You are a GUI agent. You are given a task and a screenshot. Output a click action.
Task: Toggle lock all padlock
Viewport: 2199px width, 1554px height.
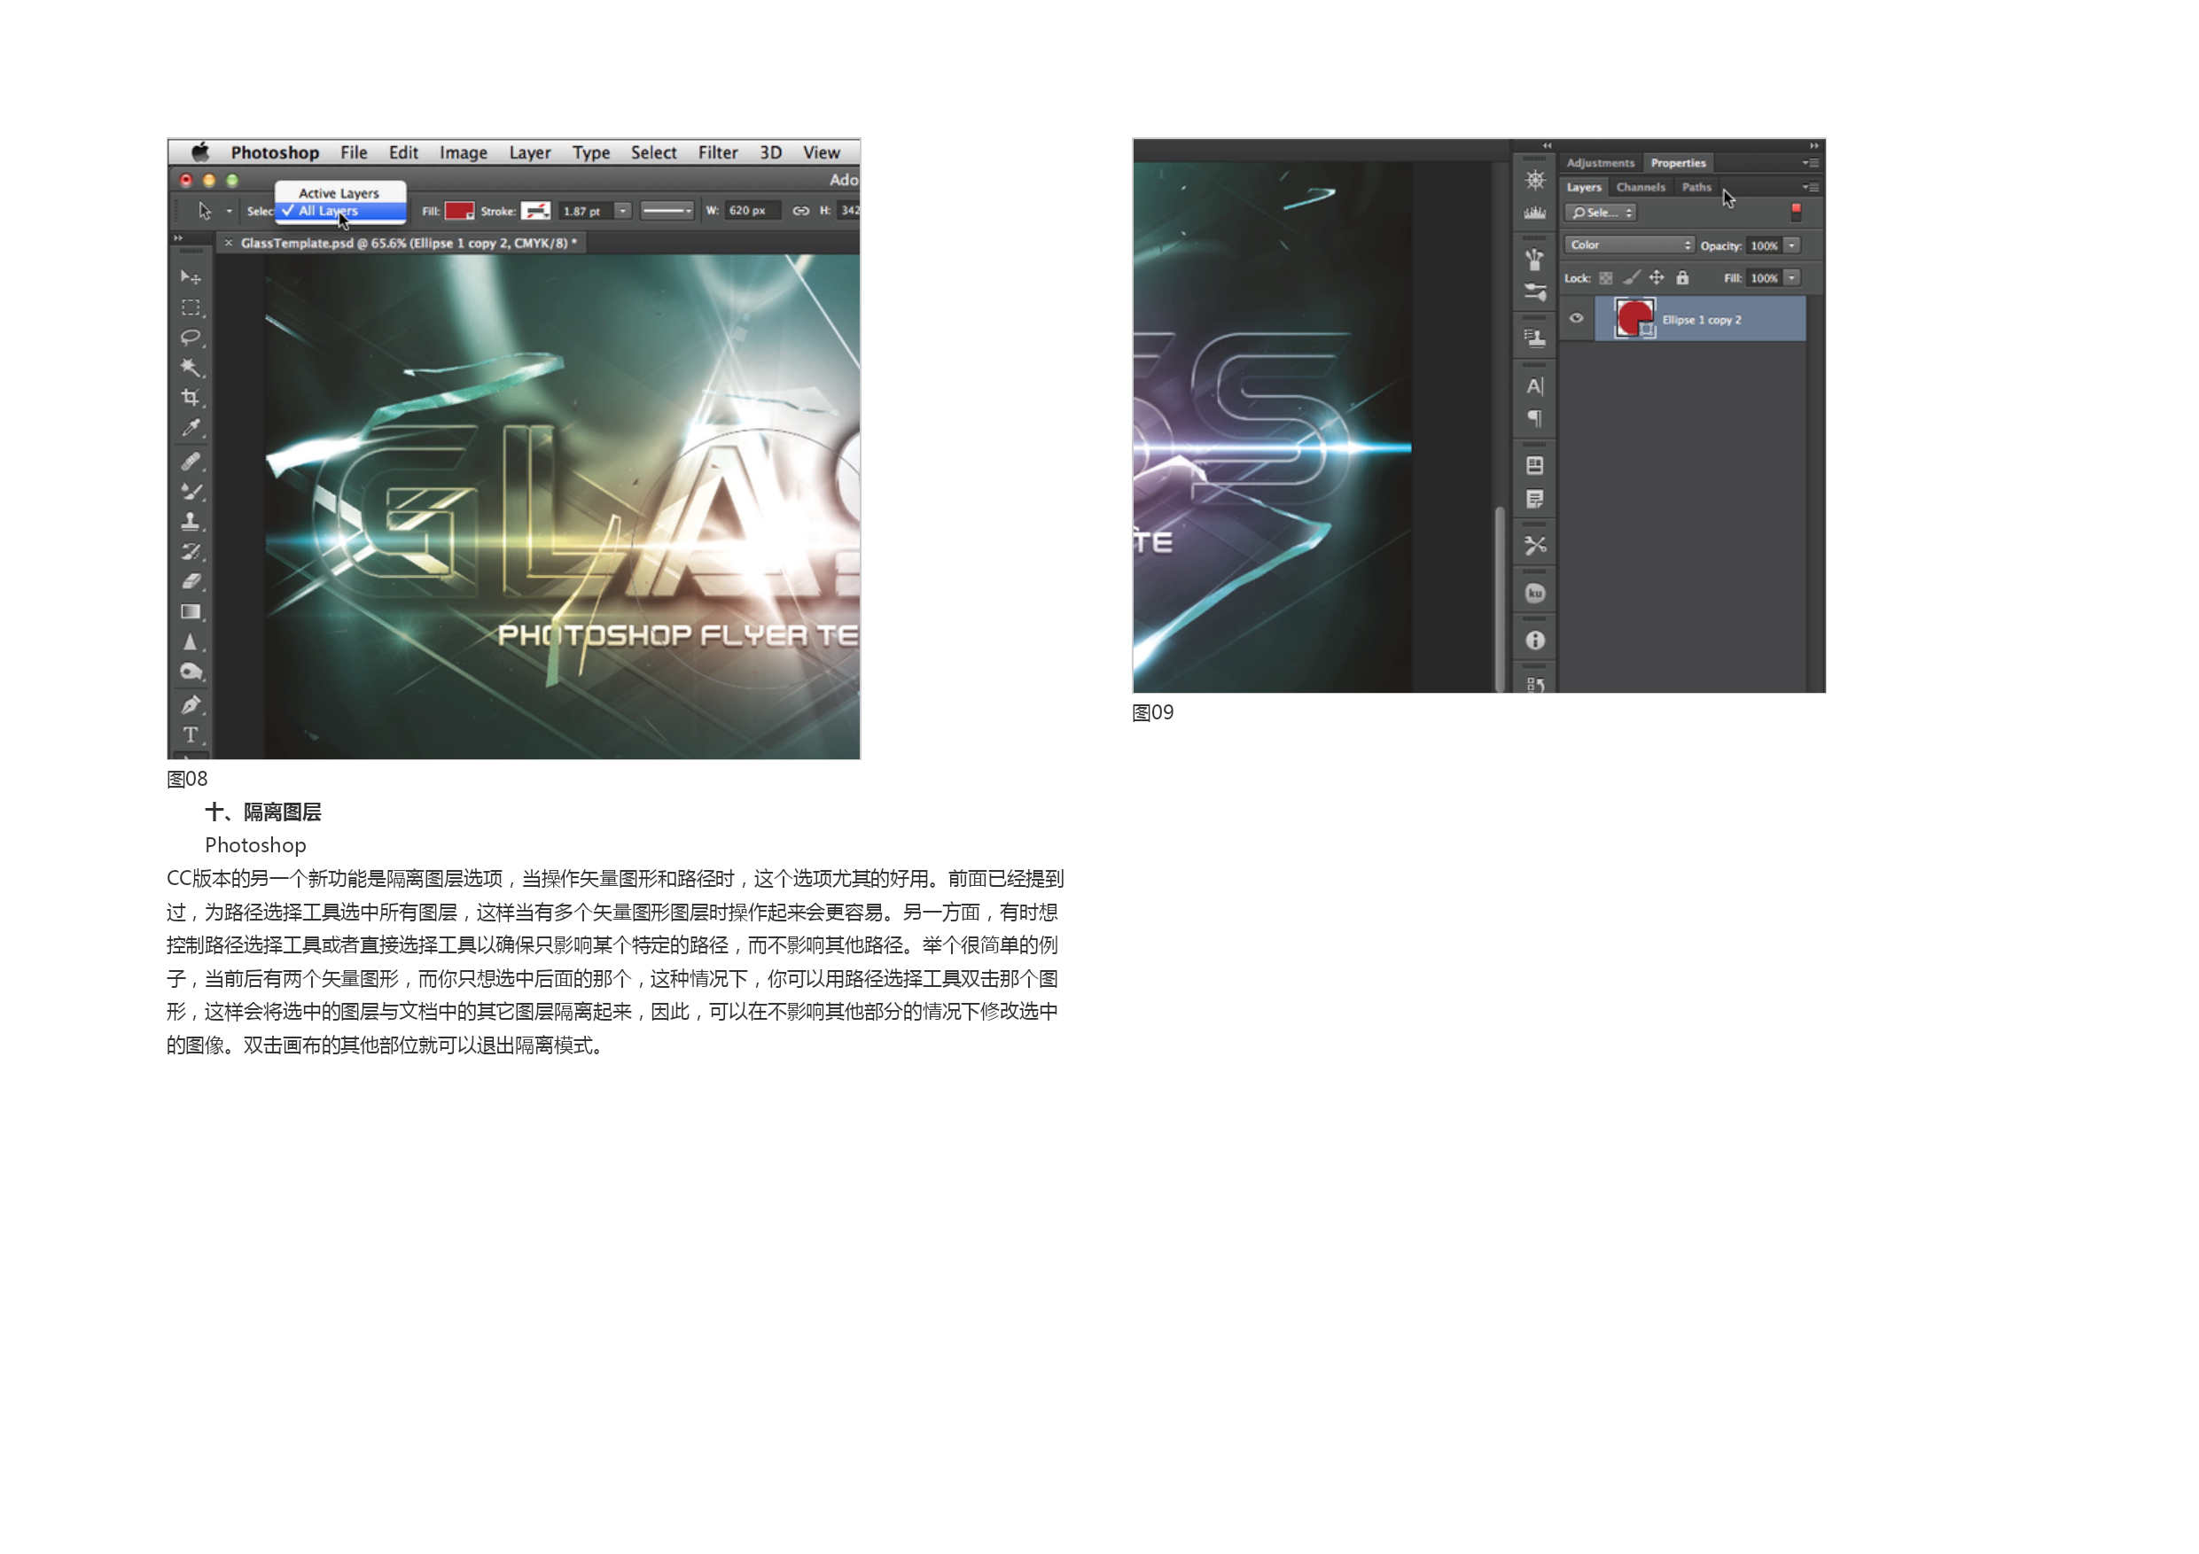coord(1683,277)
